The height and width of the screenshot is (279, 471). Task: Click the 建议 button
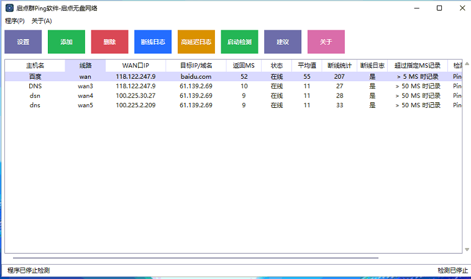pos(283,42)
